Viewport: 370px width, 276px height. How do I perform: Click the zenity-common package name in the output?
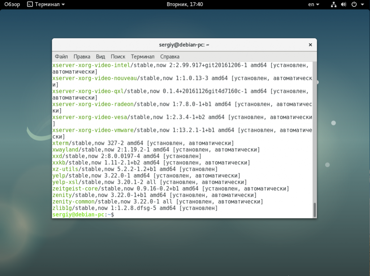[x=74, y=202]
